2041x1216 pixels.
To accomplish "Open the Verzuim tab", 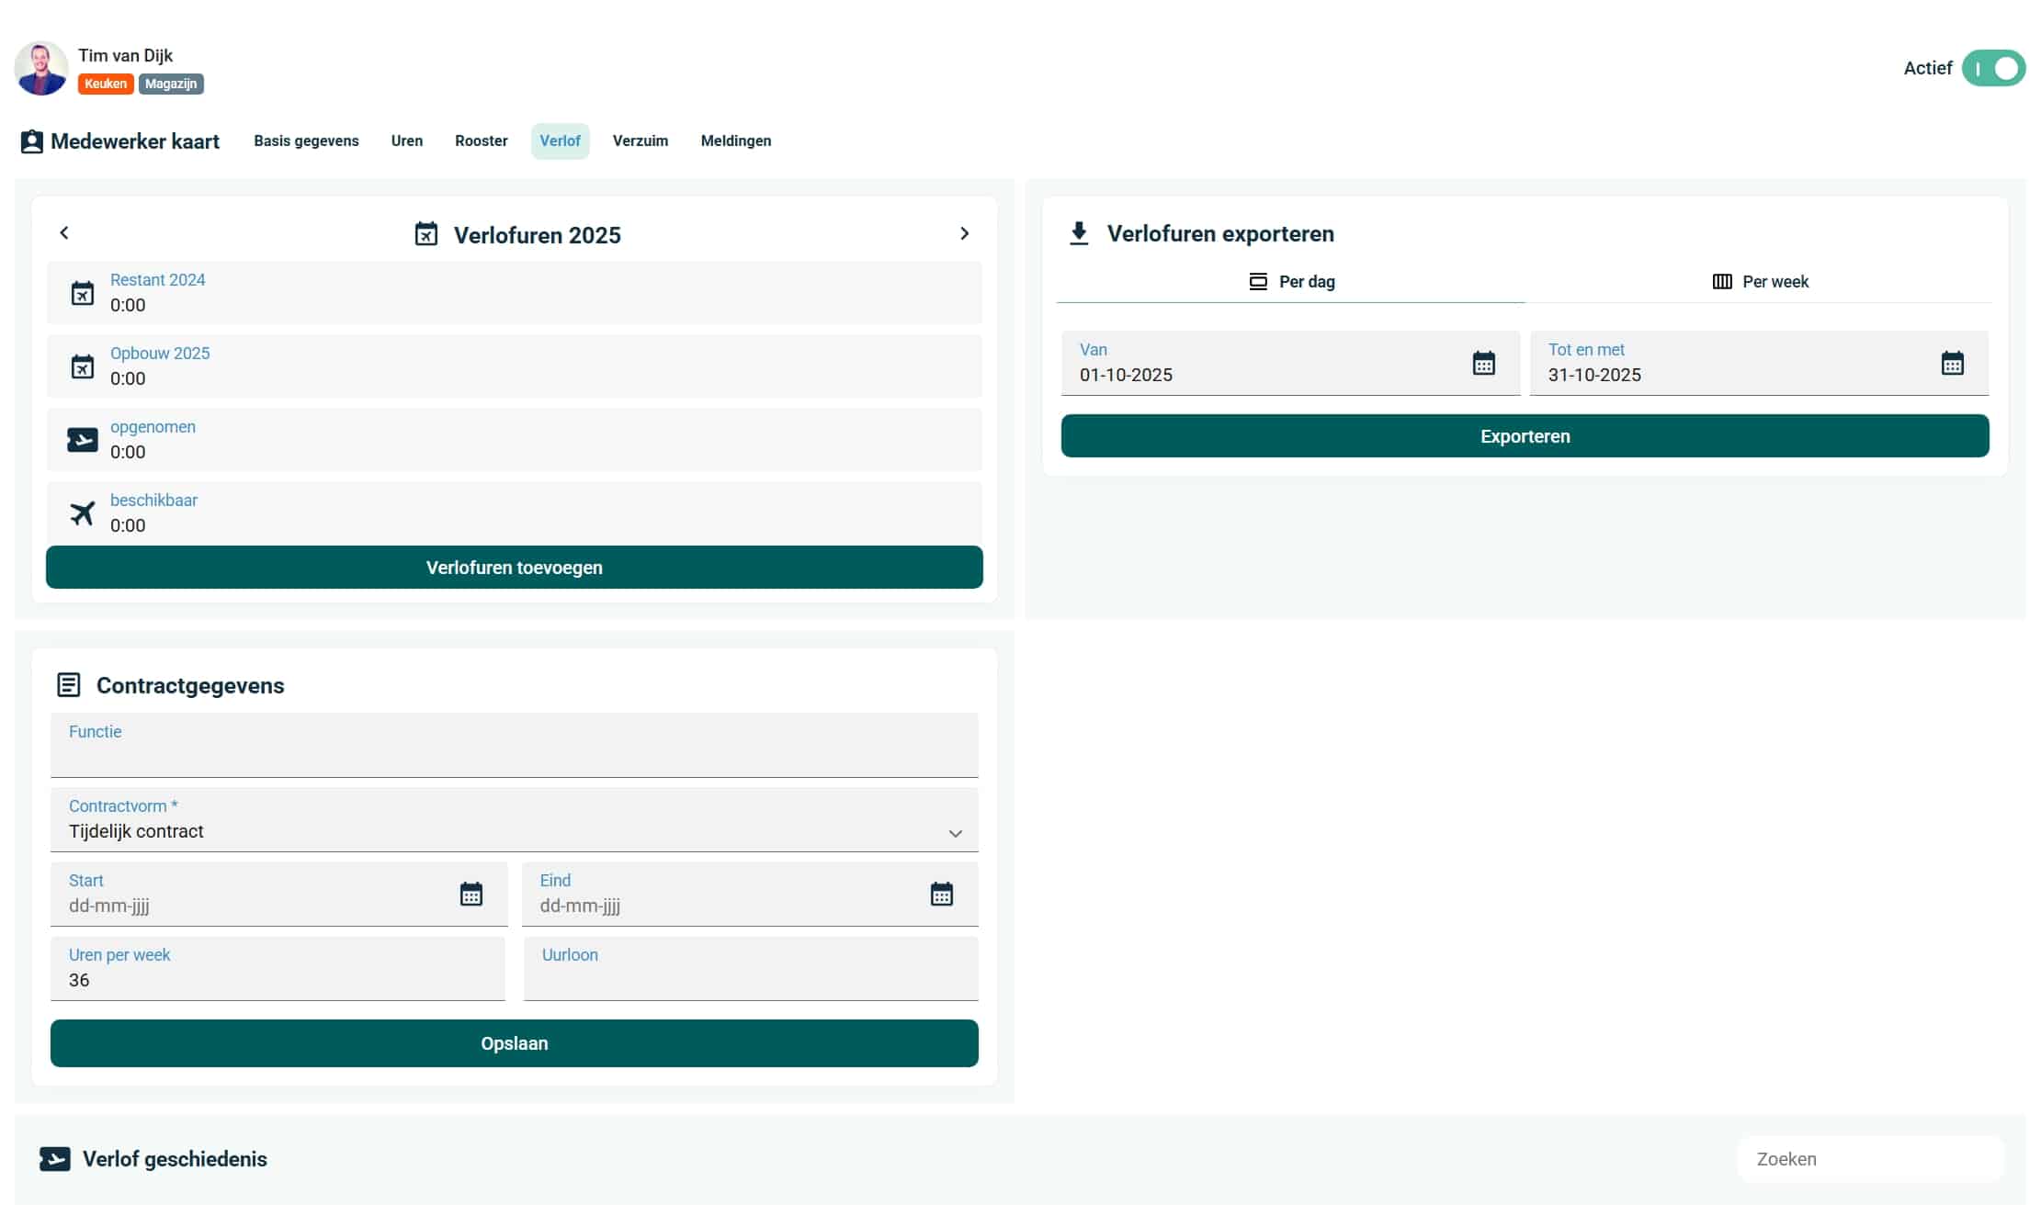I will click(640, 141).
